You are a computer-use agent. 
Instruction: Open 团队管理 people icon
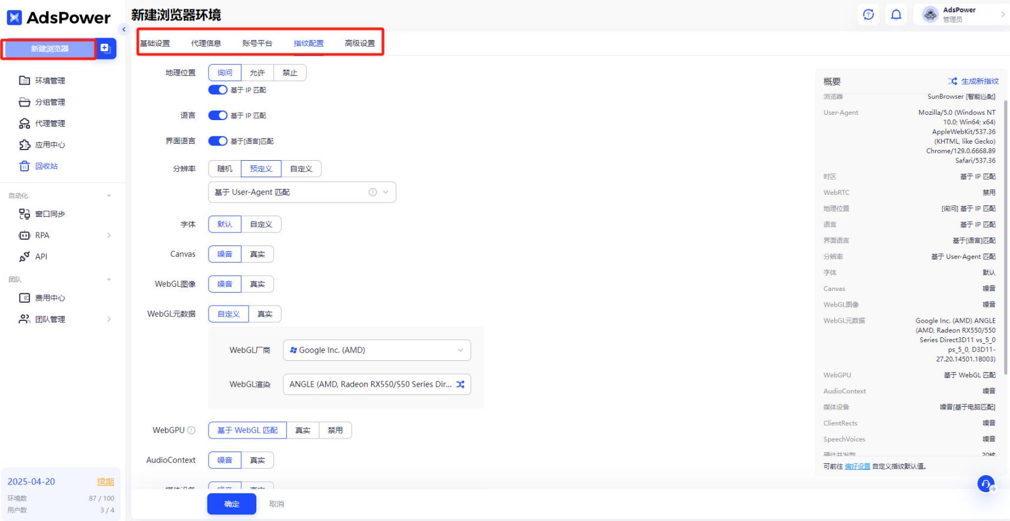[24, 319]
